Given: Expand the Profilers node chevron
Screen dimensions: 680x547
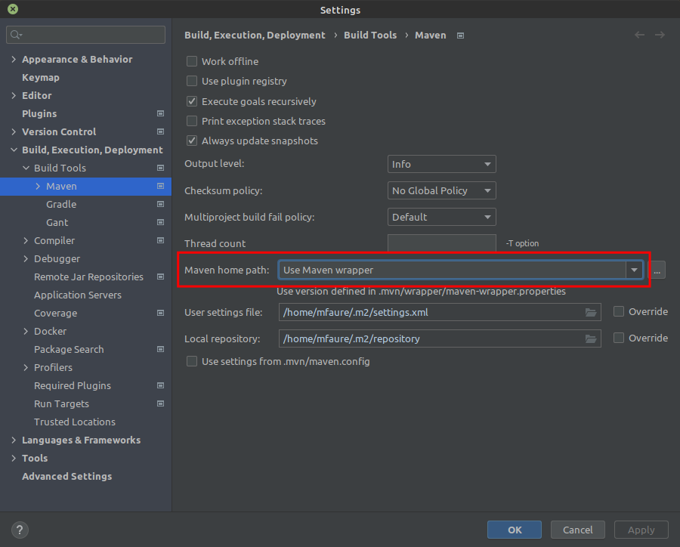Looking at the screenshot, I should (26, 367).
